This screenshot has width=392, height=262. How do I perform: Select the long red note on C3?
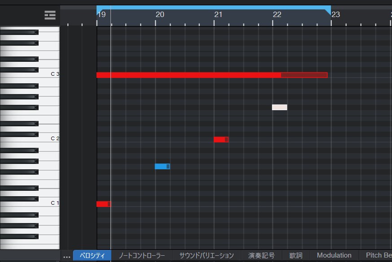coord(189,75)
